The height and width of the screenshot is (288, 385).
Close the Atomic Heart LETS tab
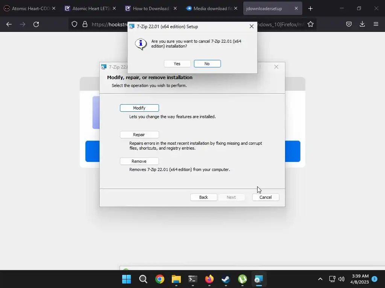point(114,8)
